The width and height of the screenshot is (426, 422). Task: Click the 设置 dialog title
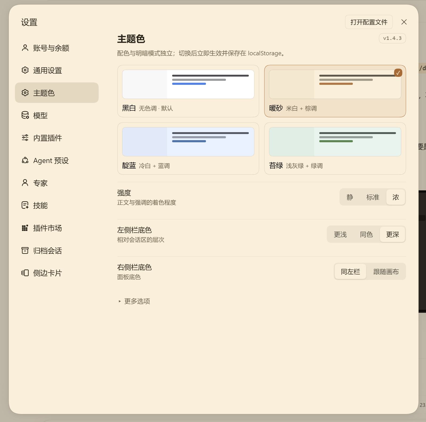(x=29, y=22)
